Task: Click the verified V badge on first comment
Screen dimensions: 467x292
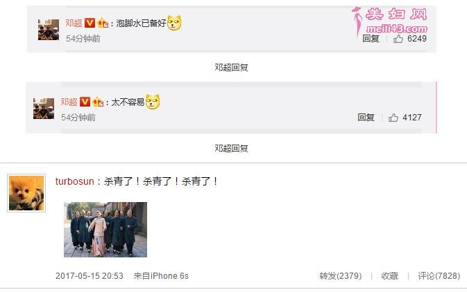Action: pos(90,23)
